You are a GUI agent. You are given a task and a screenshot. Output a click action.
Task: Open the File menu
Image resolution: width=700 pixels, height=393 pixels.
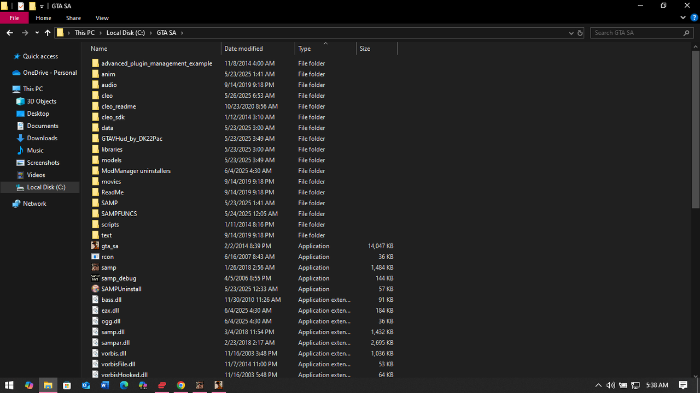pyautogui.click(x=14, y=18)
